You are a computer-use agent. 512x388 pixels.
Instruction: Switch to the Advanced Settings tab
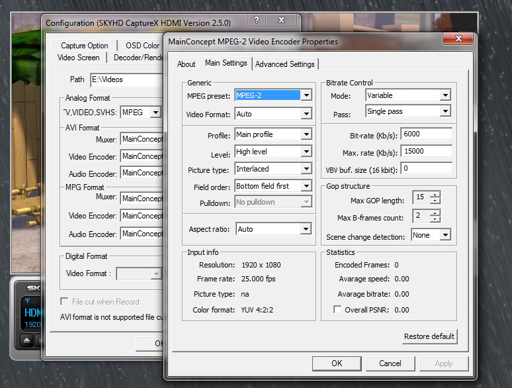click(285, 64)
